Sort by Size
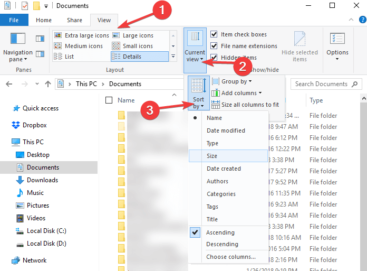 point(228,156)
